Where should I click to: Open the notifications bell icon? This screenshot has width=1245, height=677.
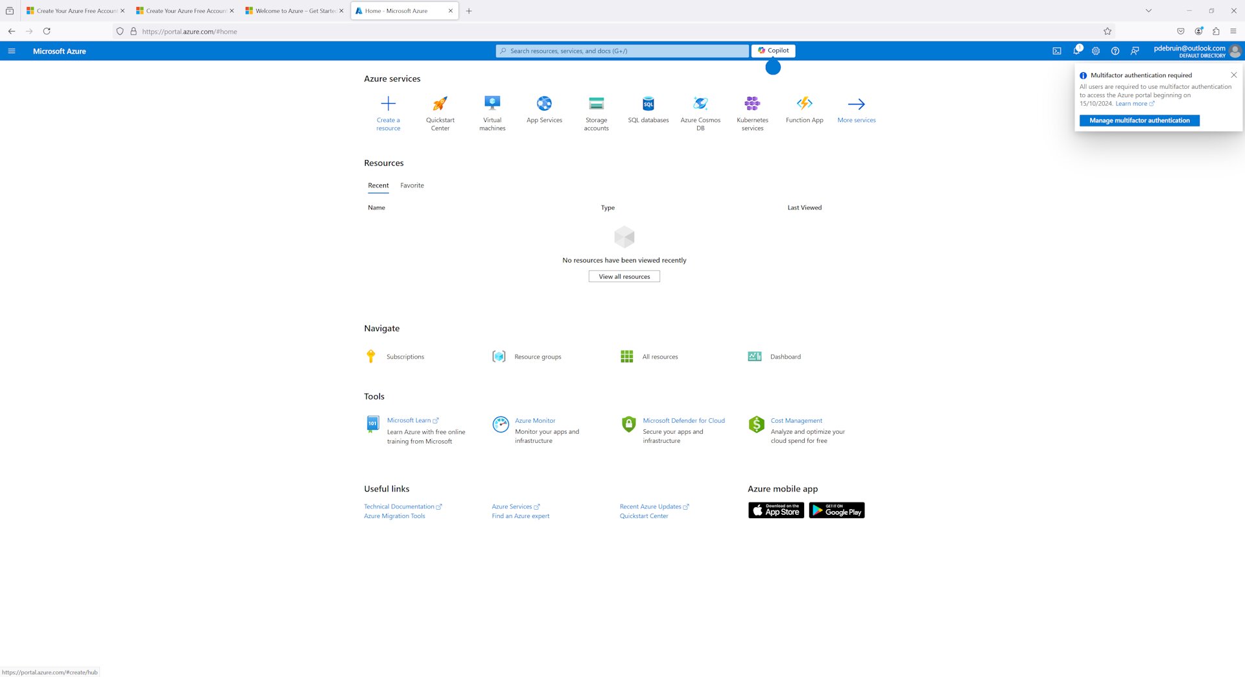pos(1076,51)
